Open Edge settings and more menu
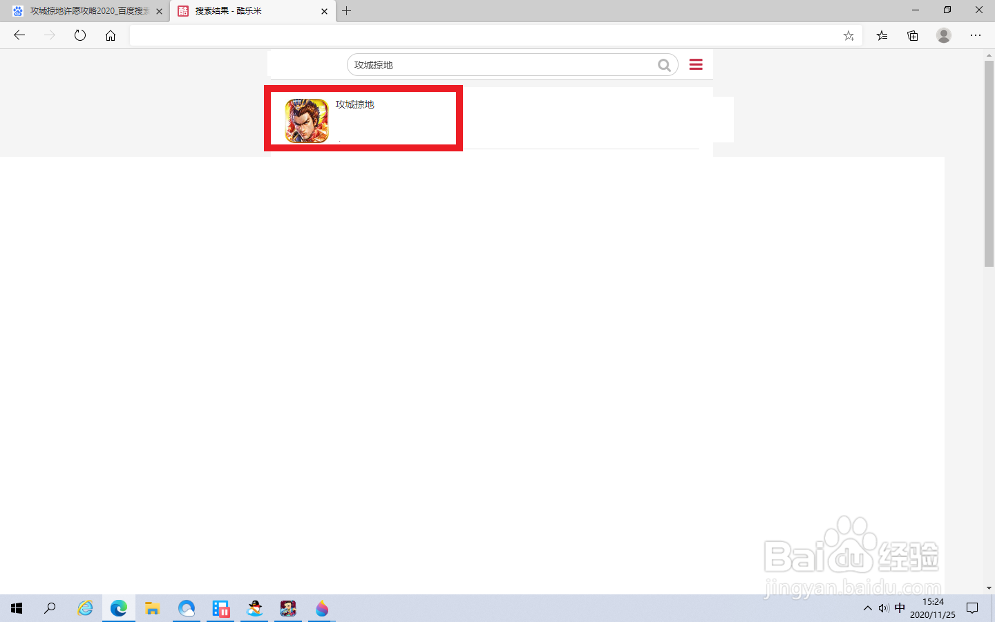 tap(976, 35)
